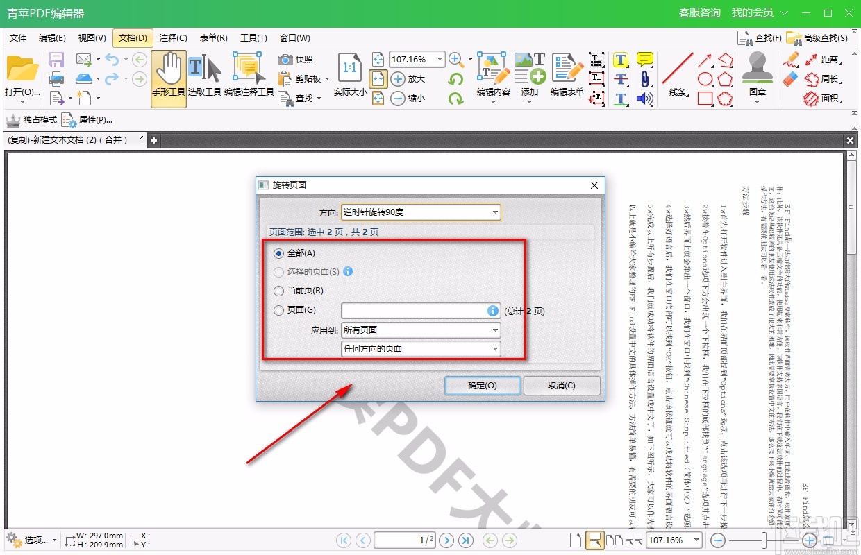The image size is (861, 555).
Task: Expand the 图章 stamp dropdown
Action: tap(757, 102)
